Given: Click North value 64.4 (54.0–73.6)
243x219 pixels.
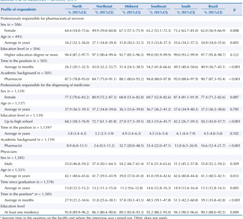Looking at the screenshot, I should point(77,31).
